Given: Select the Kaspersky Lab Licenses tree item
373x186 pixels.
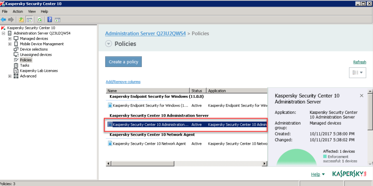Looking at the screenshot, I should coord(39,71).
